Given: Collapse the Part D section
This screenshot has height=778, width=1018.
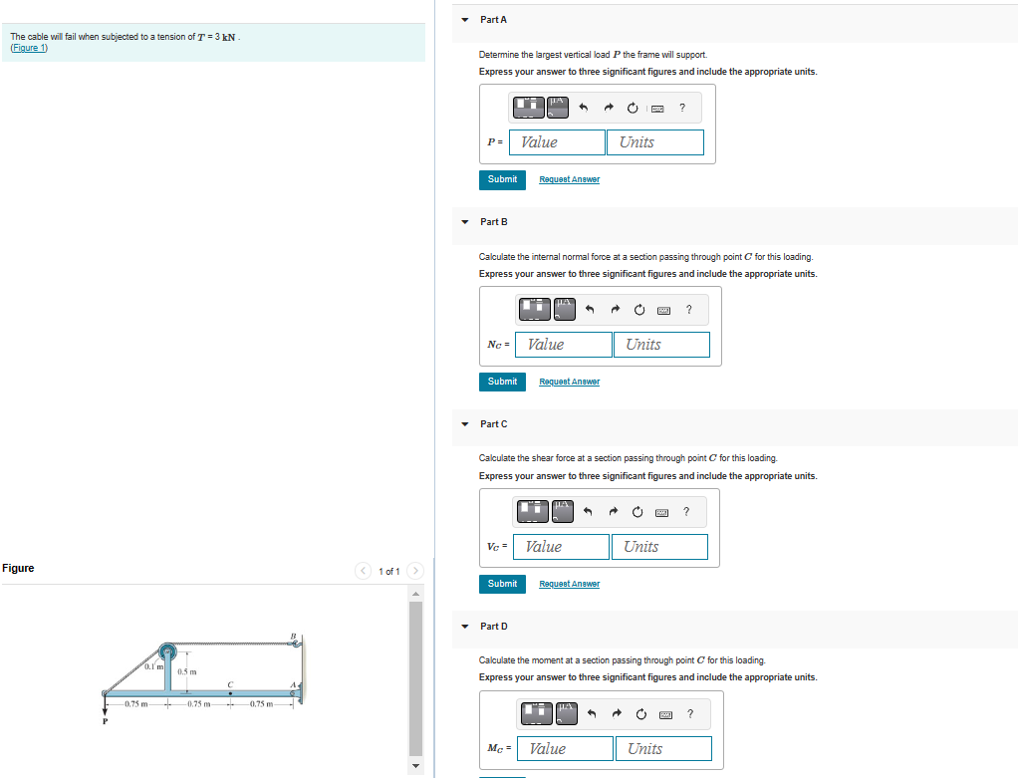Looking at the screenshot, I should pyautogui.click(x=464, y=626).
